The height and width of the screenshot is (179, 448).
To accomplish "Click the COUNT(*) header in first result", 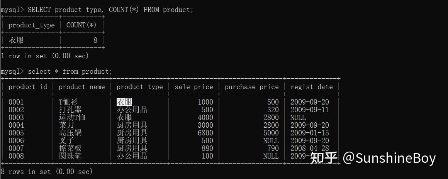I will (x=81, y=25).
